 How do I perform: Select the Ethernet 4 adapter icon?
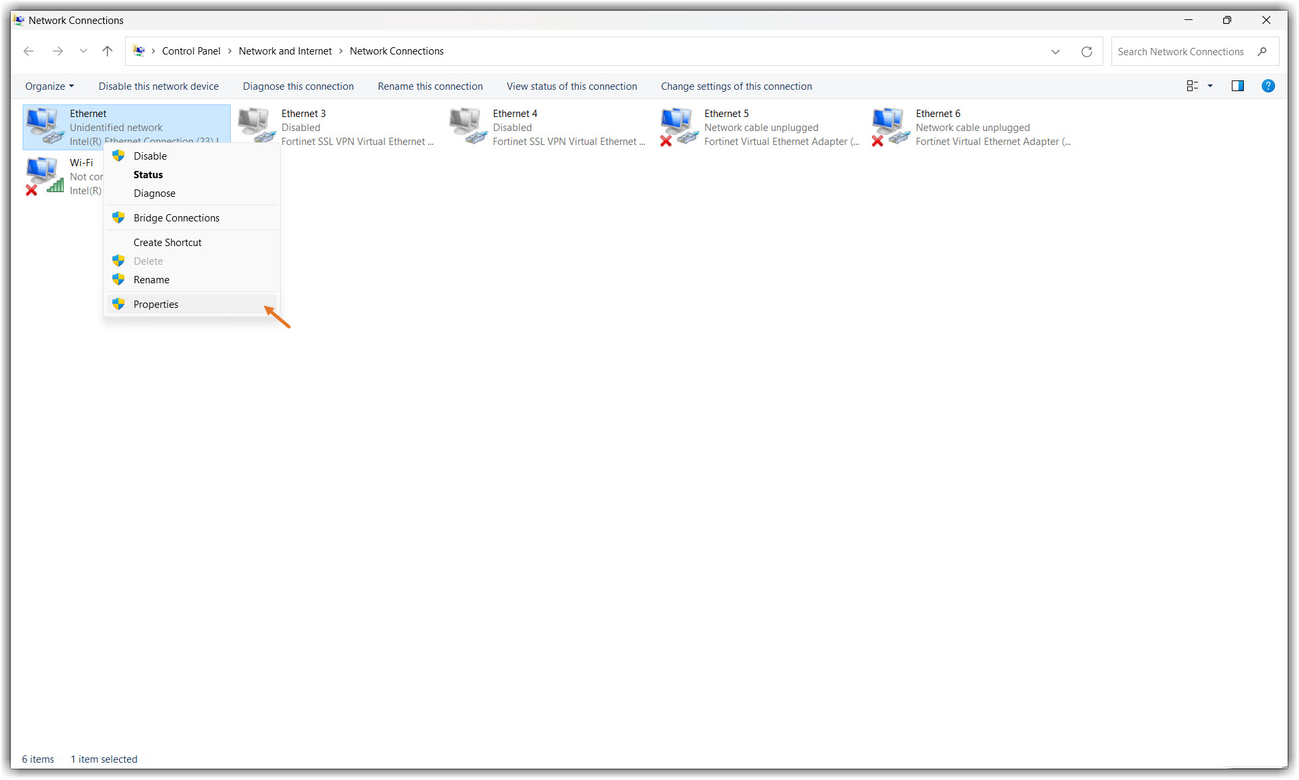tap(468, 126)
